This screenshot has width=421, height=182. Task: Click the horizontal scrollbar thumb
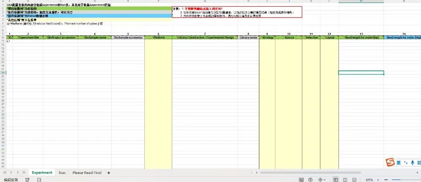[x=310, y=173]
